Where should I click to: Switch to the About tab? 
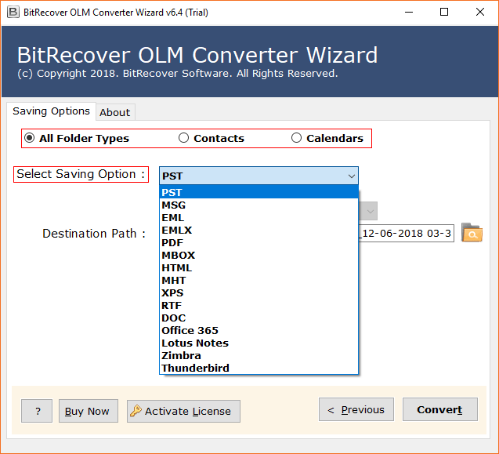click(x=115, y=112)
